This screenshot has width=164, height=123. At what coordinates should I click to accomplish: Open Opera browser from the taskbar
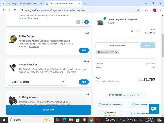pyautogui.click(x=98, y=120)
